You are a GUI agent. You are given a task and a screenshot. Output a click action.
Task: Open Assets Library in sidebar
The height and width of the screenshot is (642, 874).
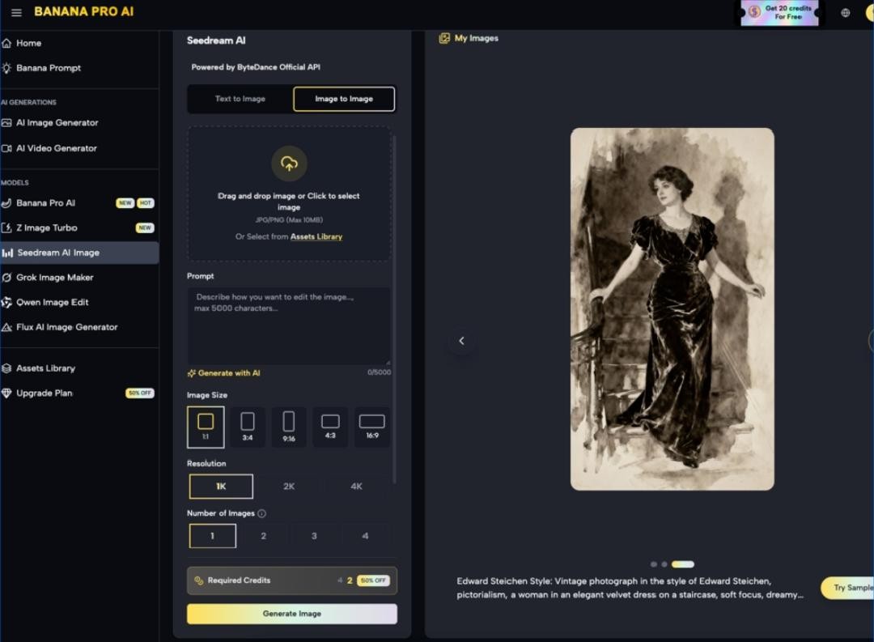[45, 368]
